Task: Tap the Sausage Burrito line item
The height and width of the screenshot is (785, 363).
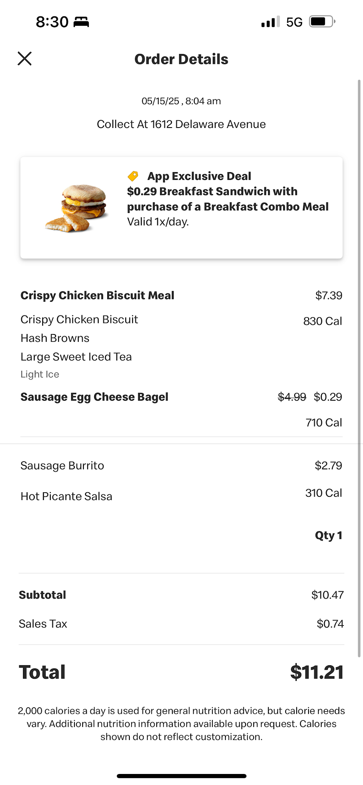Action: pos(62,466)
